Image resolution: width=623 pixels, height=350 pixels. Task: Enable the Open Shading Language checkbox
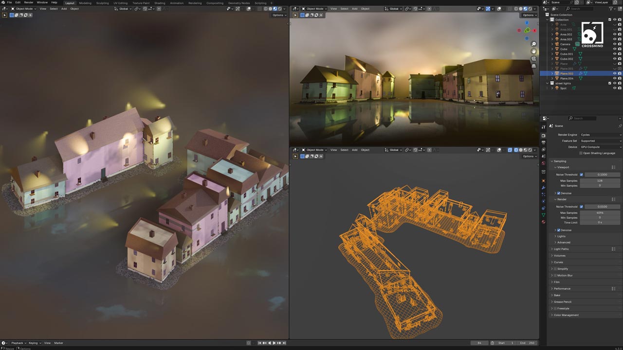[x=581, y=153]
